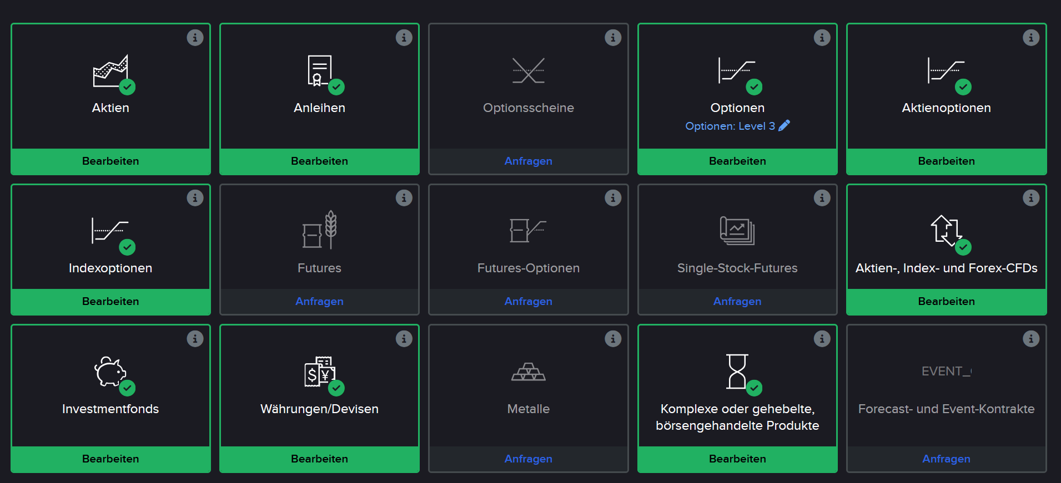
Task: Click the Single-Stock-Futures chart icon
Action: tap(737, 231)
